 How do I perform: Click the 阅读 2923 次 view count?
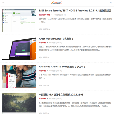[x=44, y=85]
